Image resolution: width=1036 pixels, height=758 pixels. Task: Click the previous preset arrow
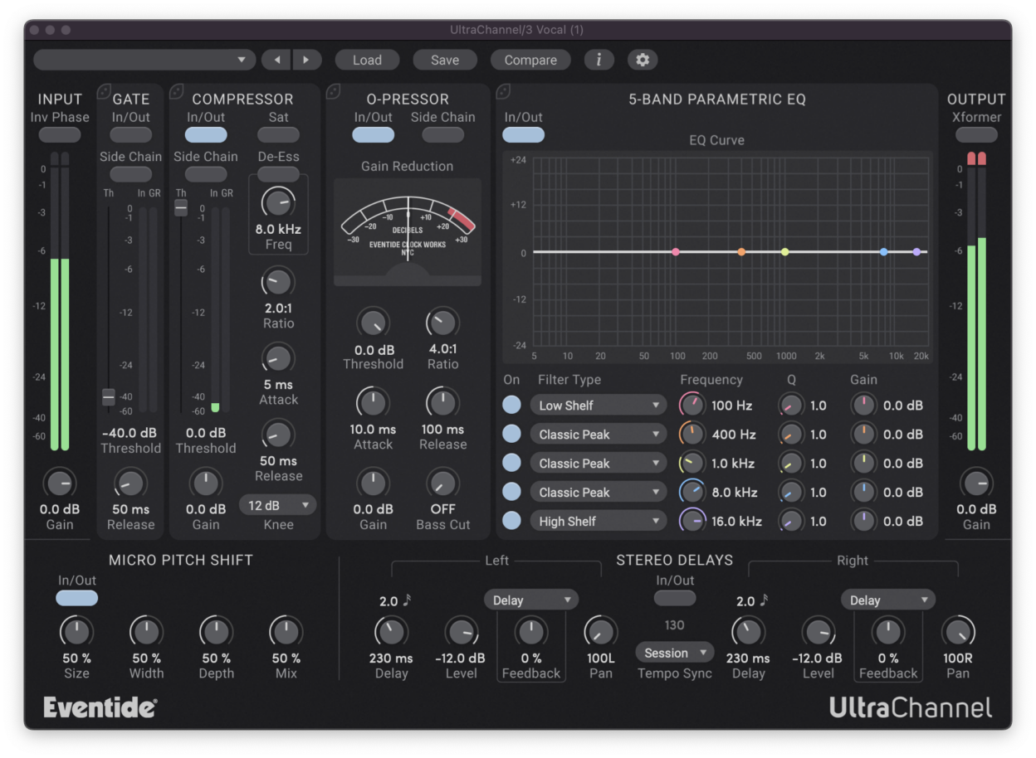(276, 60)
